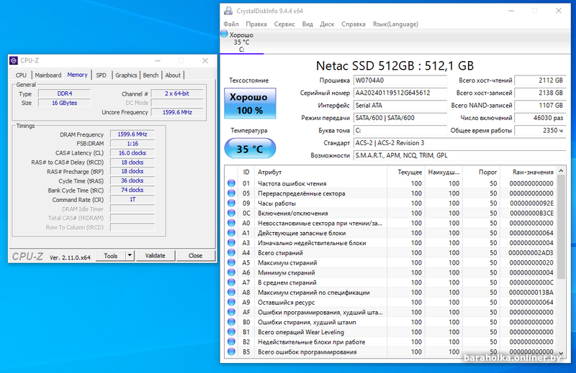576x373 pixels.
Task: Click the Стандарт field ACS-2 Revision 3
Action: pos(459,143)
